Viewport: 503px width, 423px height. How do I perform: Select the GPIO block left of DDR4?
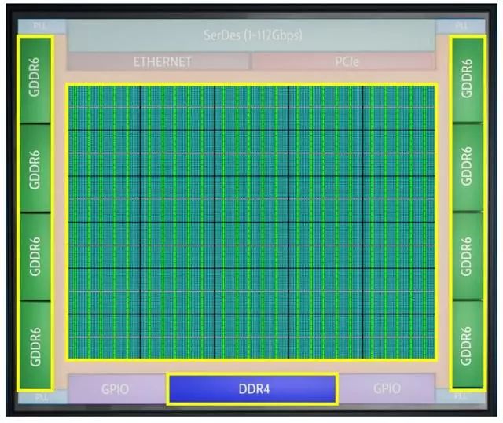click(x=116, y=388)
